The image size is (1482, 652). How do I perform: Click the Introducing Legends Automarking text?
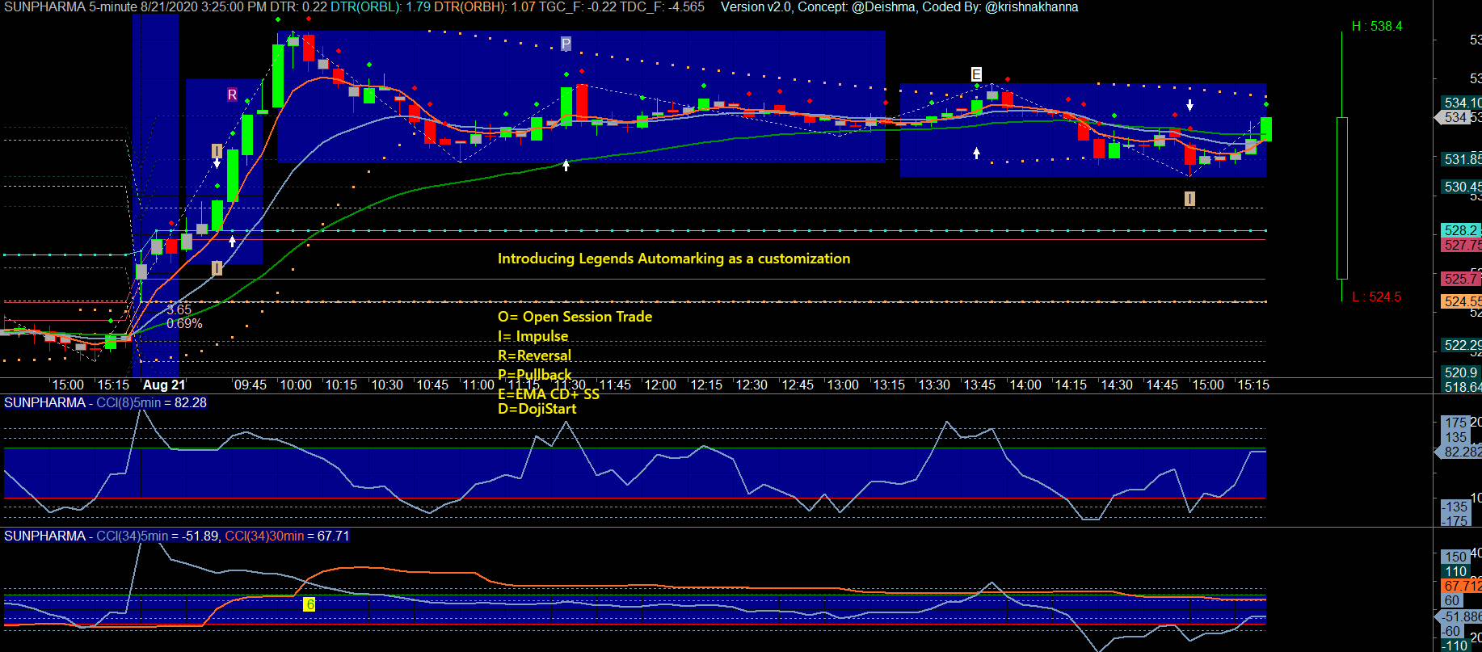[674, 259]
